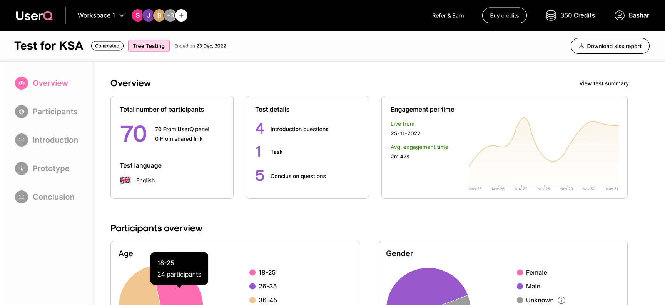The width and height of the screenshot is (665, 305).
Task: Click the Bashar profile avatar icon
Action: [x=619, y=15]
